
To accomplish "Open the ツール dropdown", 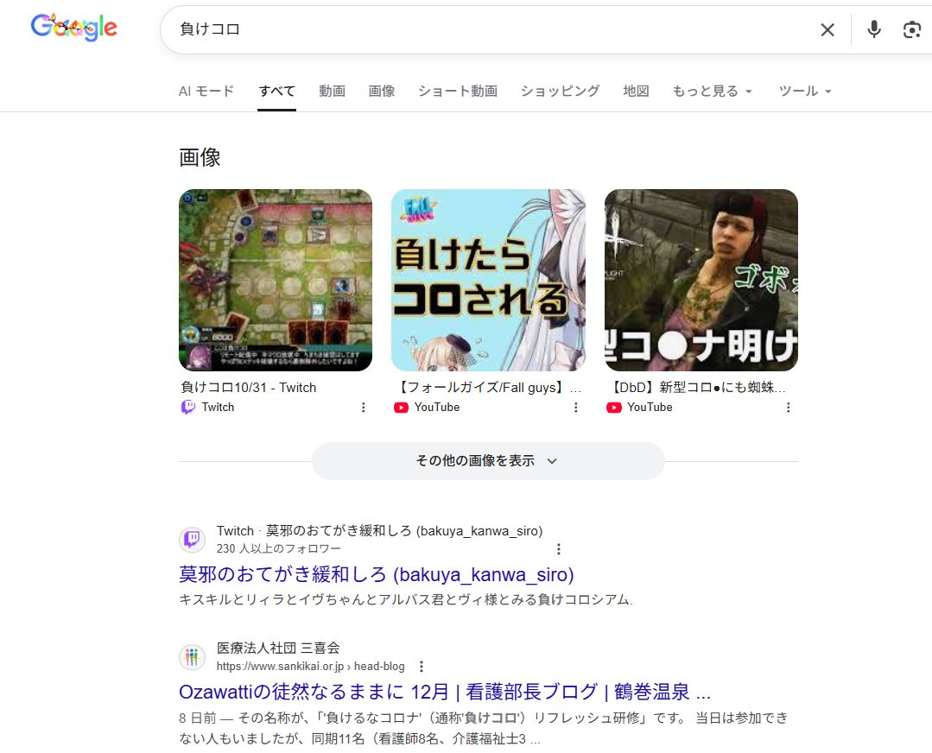I will (x=805, y=91).
